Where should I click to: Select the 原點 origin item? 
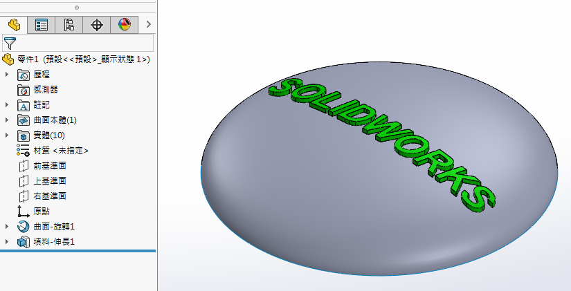[42, 212]
